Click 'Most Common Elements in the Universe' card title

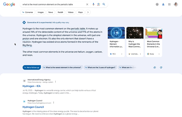tap(153, 44)
